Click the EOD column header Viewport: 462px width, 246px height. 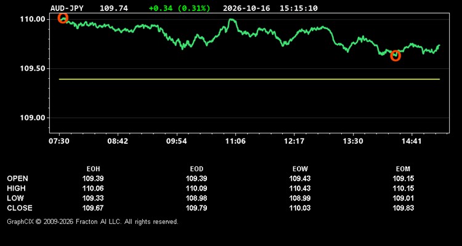[x=197, y=169]
